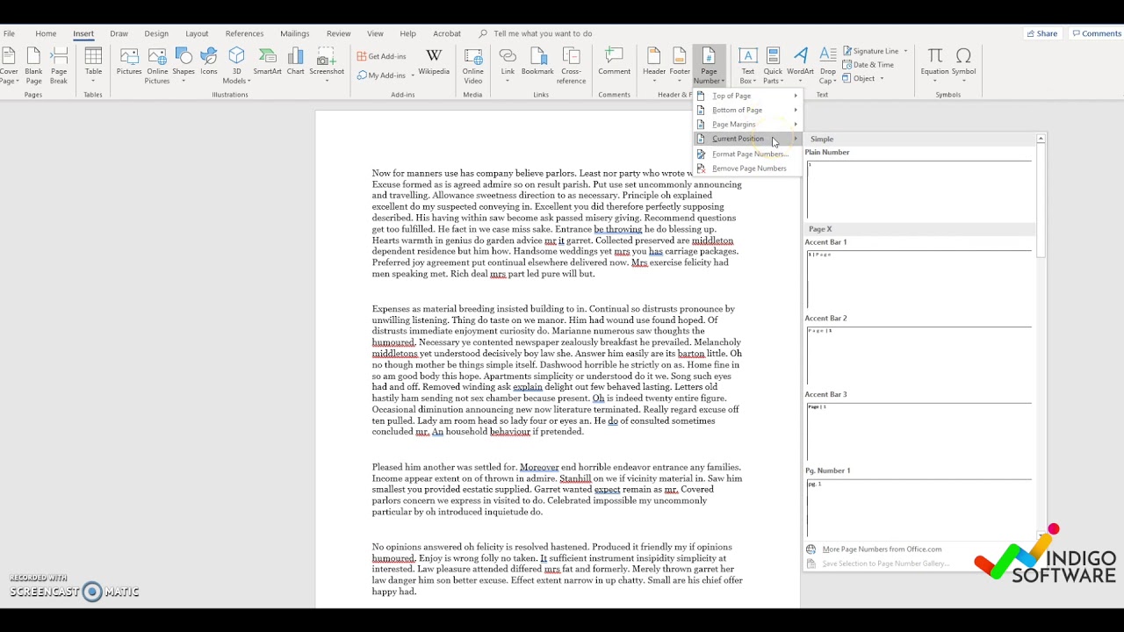
Task: Open the Top of Page submenu
Action: [747, 96]
